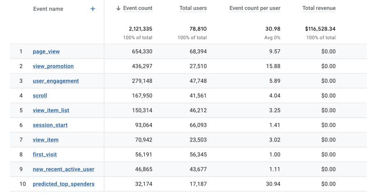Click the row number 10 cell
Viewport: 378px width, 193px height.
(22, 184)
